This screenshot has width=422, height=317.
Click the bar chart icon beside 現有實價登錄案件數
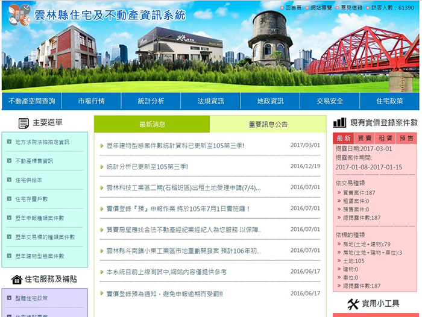(x=339, y=122)
